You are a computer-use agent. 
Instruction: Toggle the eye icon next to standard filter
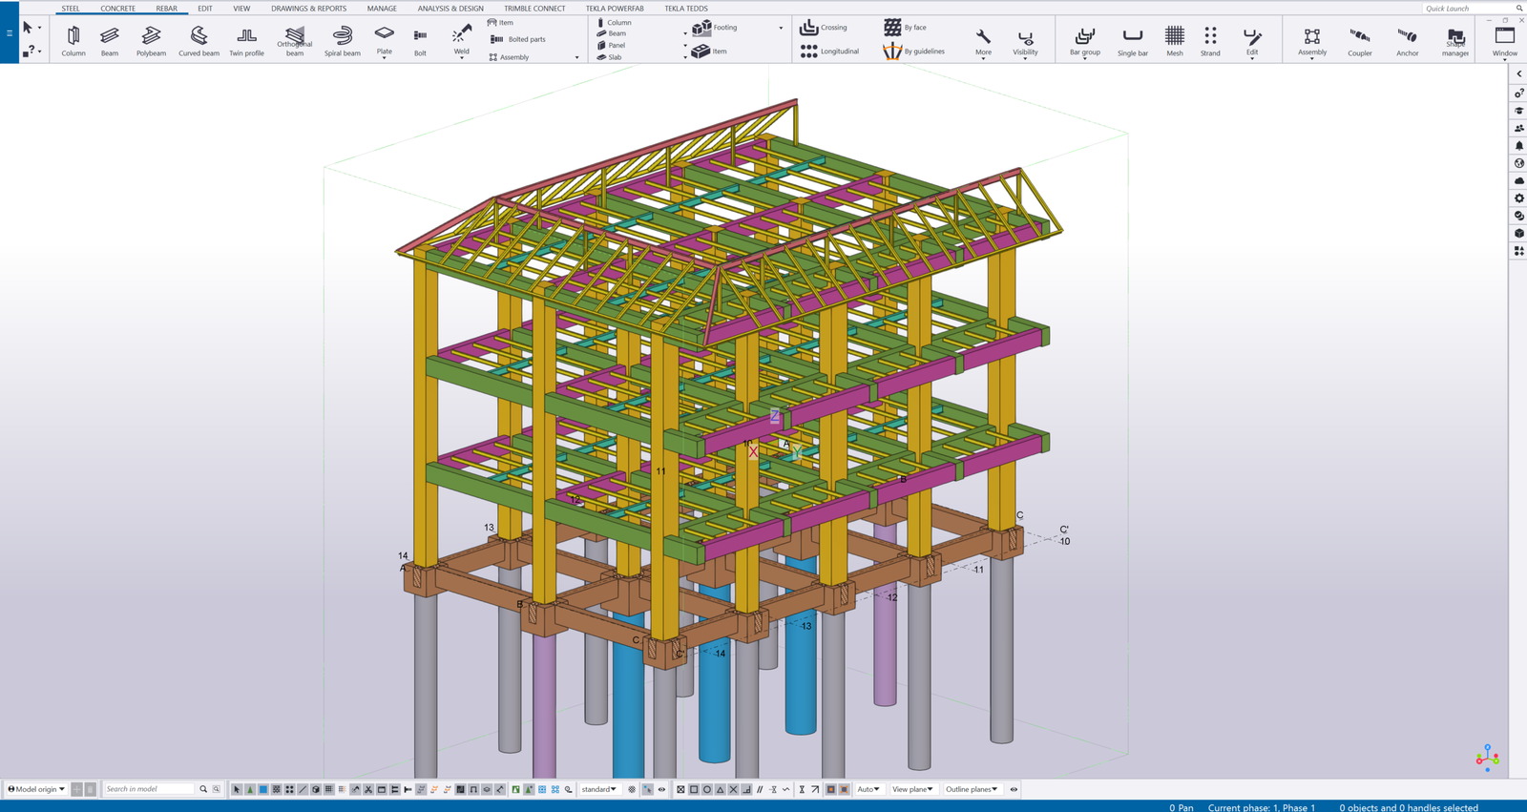pos(661,789)
